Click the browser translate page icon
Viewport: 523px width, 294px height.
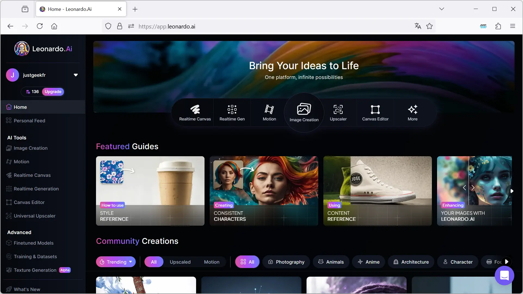click(418, 26)
